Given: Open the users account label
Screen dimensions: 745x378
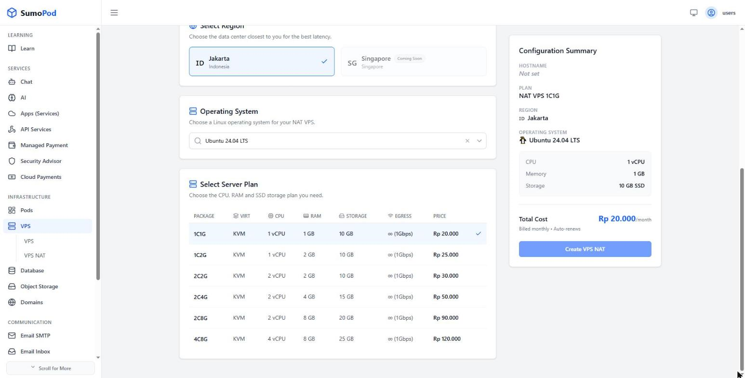Looking at the screenshot, I should (729, 13).
